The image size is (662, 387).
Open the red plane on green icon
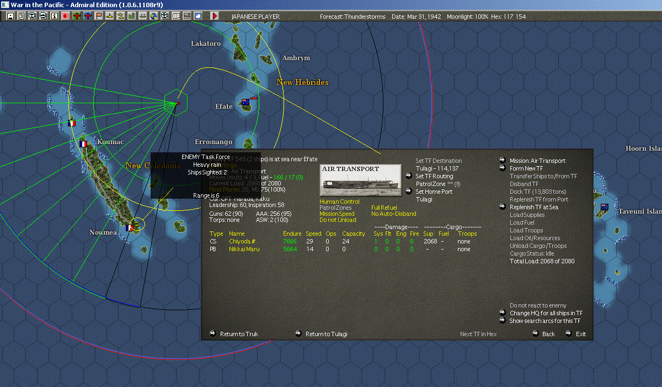(77, 16)
